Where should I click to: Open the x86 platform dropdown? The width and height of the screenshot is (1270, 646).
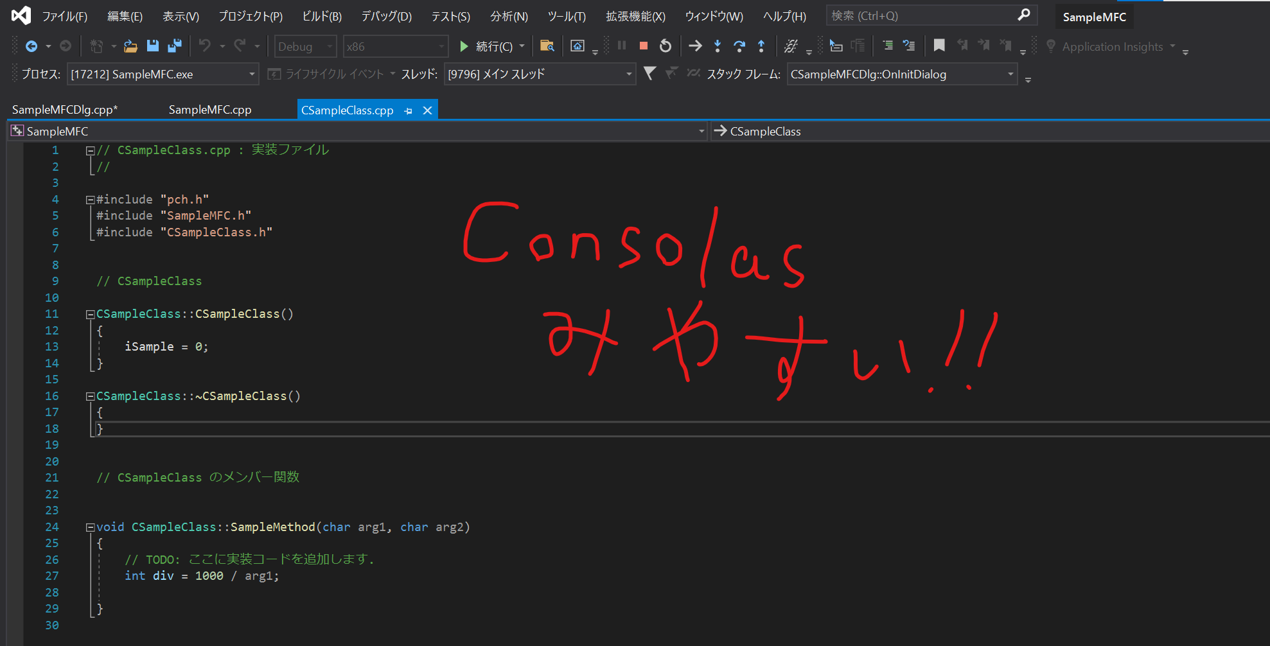pyautogui.click(x=395, y=46)
